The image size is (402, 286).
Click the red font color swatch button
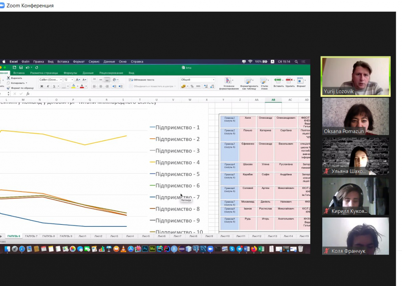point(82,87)
